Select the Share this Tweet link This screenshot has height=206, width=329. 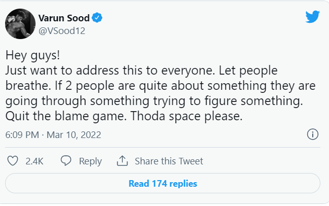coord(169,161)
